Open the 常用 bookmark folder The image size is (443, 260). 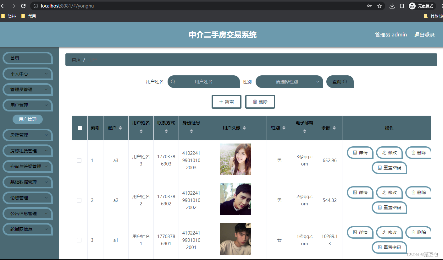pos(29,16)
